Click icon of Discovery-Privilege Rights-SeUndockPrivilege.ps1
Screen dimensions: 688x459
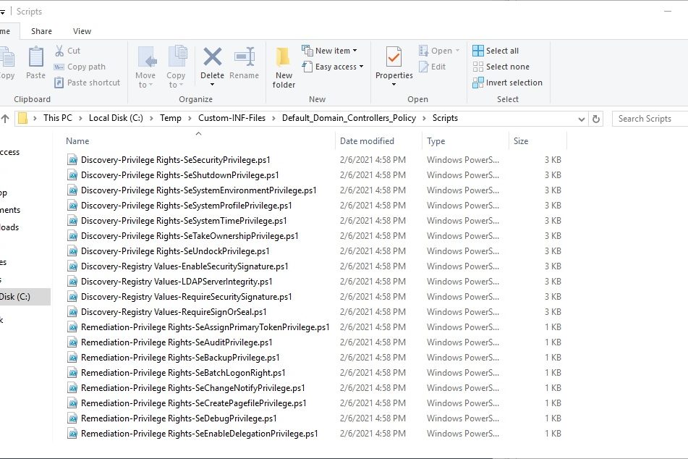(x=72, y=251)
